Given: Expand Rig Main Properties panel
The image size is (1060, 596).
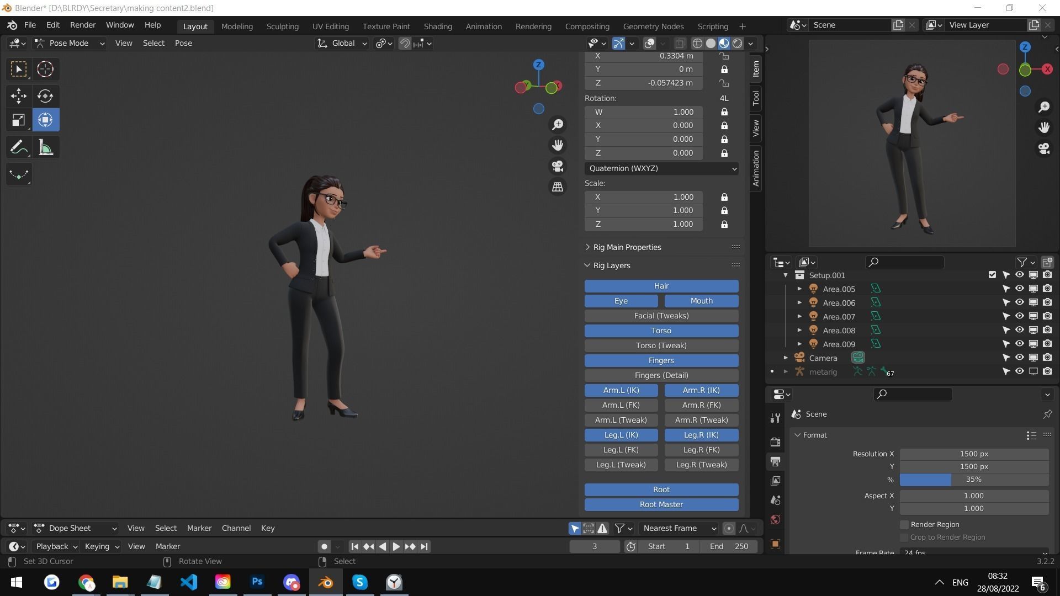Looking at the screenshot, I should 627,247.
